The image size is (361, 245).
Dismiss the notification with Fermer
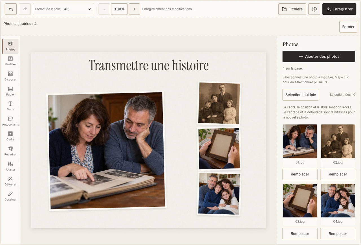point(348,27)
